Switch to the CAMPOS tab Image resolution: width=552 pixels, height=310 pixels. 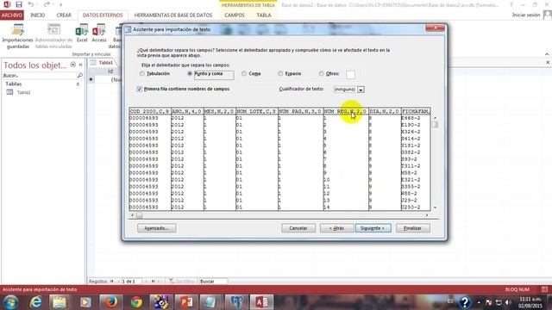(x=235, y=15)
